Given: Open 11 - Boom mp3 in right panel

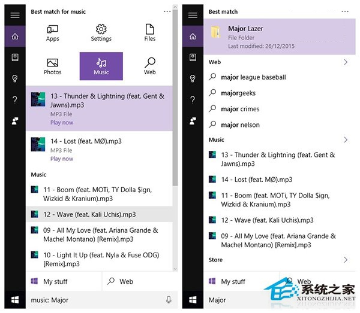Looking at the screenshot, I should tap(280, 200).
